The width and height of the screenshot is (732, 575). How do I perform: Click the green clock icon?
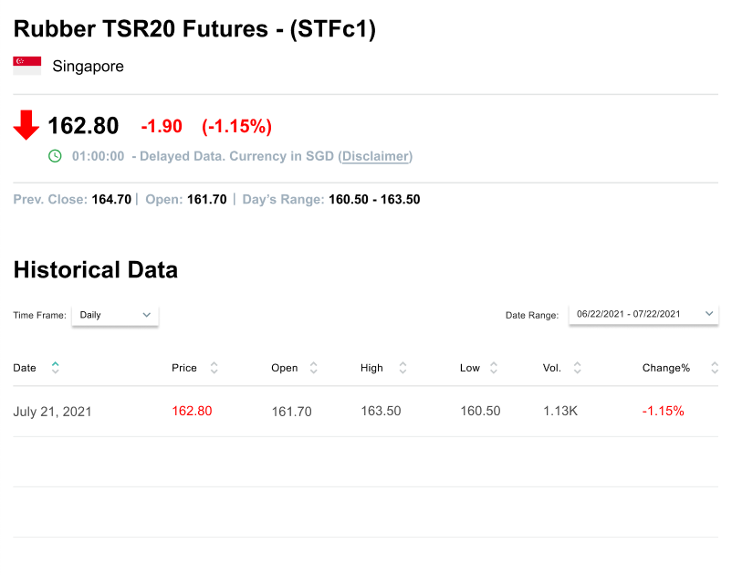click(x=55, y=156)
